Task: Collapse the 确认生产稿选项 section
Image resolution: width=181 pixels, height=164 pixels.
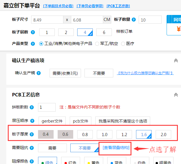Action: click(x=176, y=60)
